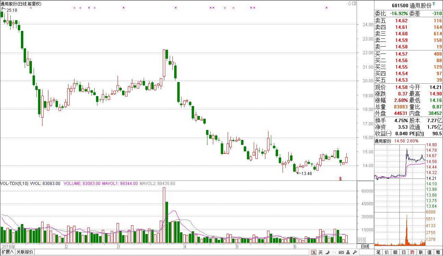Select the 细 tab
Viewport: 443px width, 256px height.
click(395, 253)
